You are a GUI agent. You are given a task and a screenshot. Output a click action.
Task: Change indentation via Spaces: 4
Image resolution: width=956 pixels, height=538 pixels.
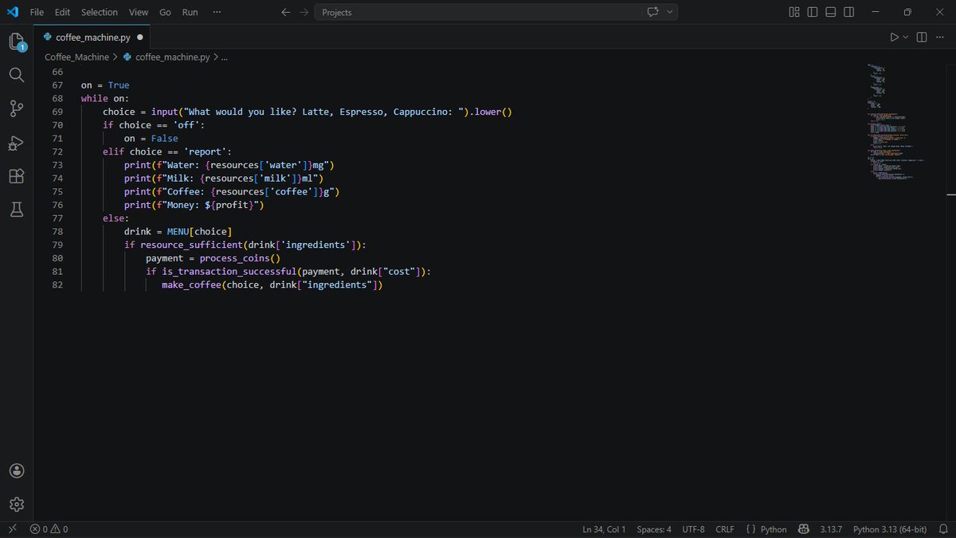pyautogui.click(x=654, y=529)
